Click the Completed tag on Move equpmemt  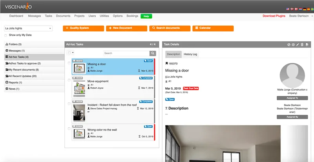[x=146, y=78]
